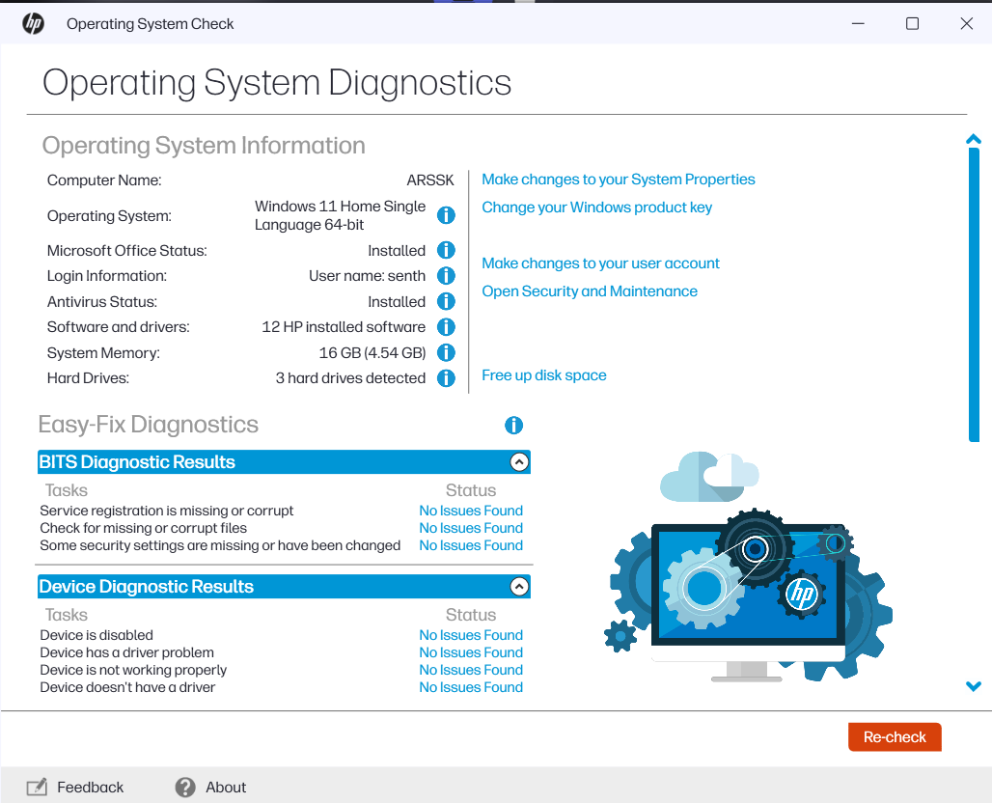Collapse the BITS Diagnostic Results section
Image resolution: width=992 pixels, height=803 pixels.
tap(519, 462)
